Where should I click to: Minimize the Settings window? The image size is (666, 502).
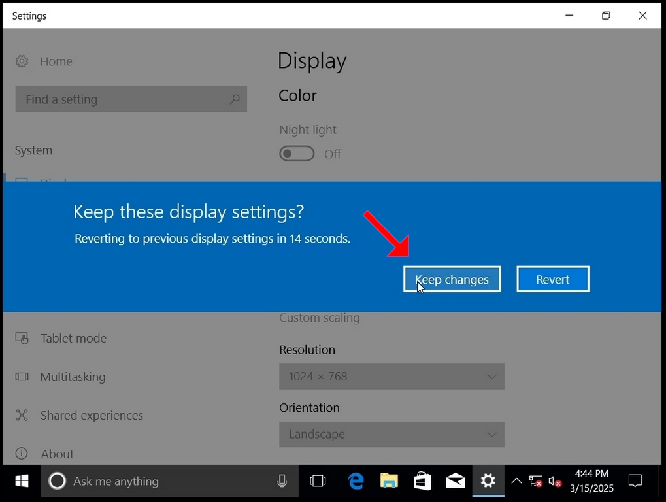569,16
